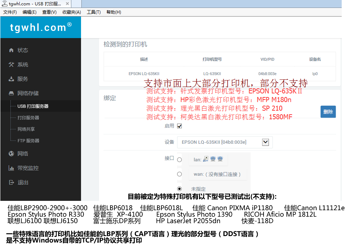Click the globe icon beside 网络
Viewport: 346px width, 249px height.
pos(11,154)
